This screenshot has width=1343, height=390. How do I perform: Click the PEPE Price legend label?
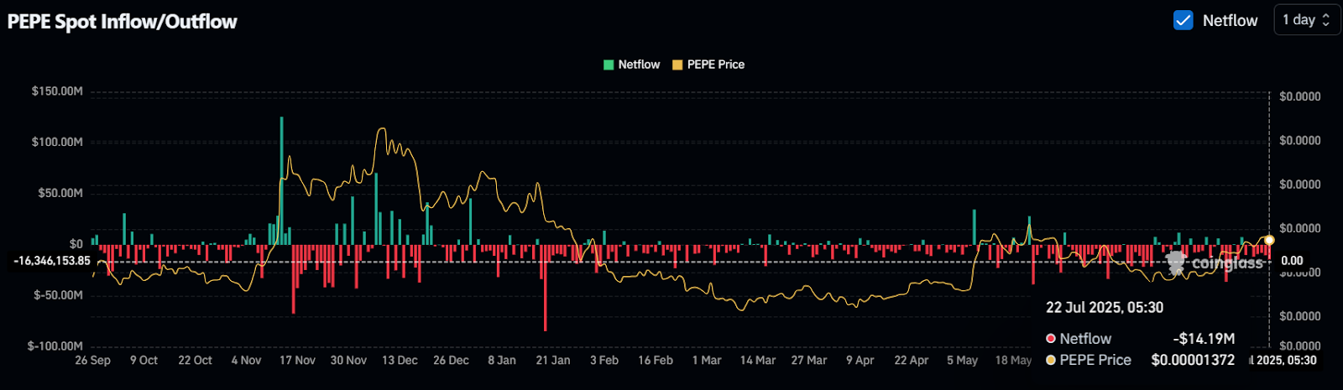click(x=716, y=65)
